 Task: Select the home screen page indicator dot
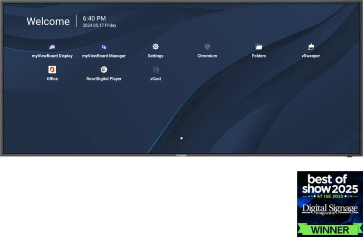(x=181, y=138)
